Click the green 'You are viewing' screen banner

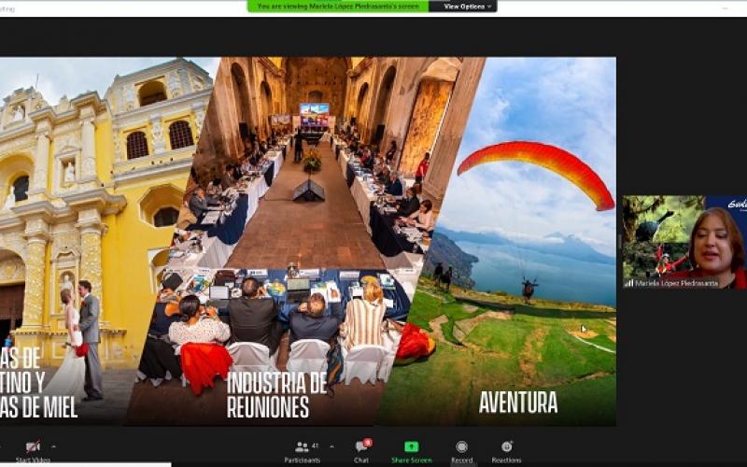pyautogui.click(x=338, y=7)
